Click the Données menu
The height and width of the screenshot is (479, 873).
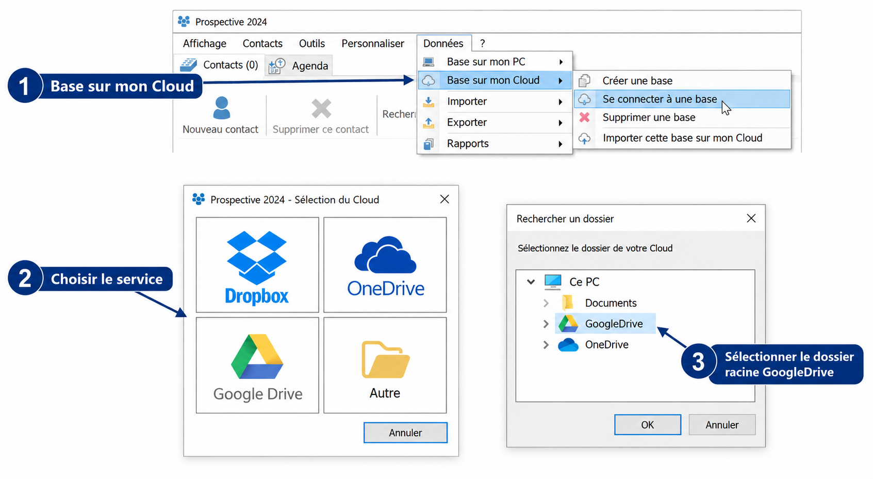443,43
